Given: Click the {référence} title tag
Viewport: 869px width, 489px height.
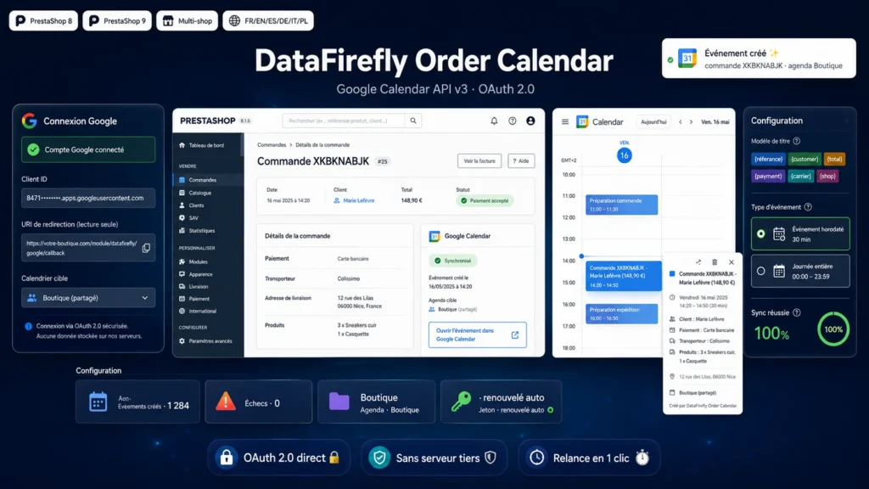Looking at the screenshot, I should pyautogui.click(x=768, y=159).
